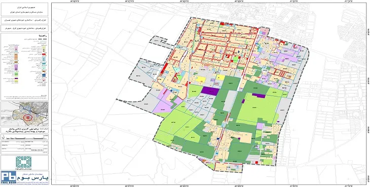Click the large dark purple parcel in map center
The image size is (370, 187).
click(210, 91)
